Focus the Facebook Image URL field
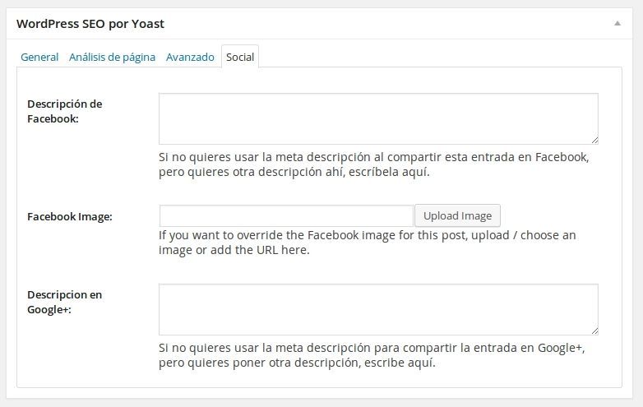 pos(286,215)
